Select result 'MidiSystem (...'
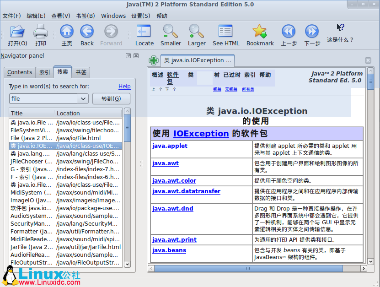 coord(65,192)
